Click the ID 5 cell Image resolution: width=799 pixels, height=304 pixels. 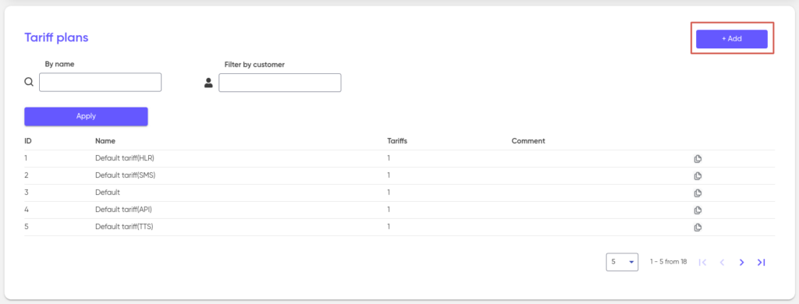(x=27, y=227)
